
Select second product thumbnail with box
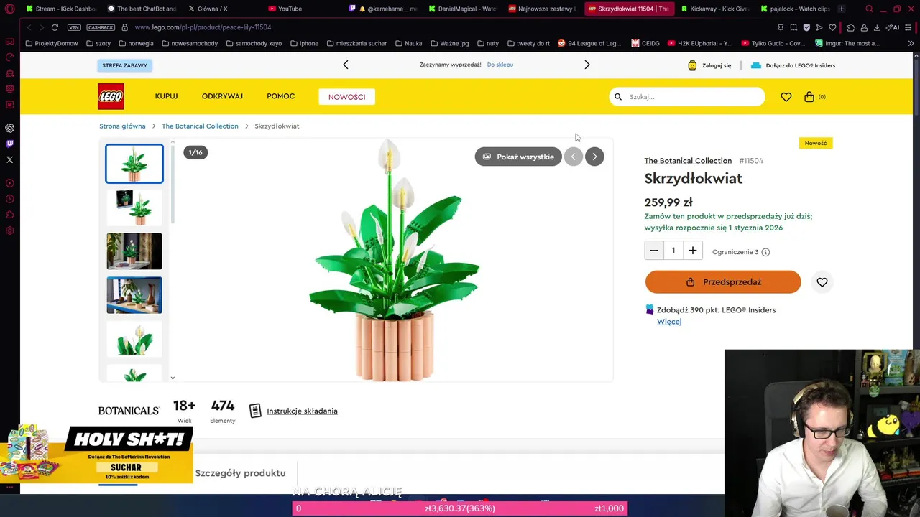(134, 207)
